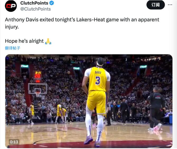Click the red shot clock in video
The image size is (177, 149).
pos(38,76)
